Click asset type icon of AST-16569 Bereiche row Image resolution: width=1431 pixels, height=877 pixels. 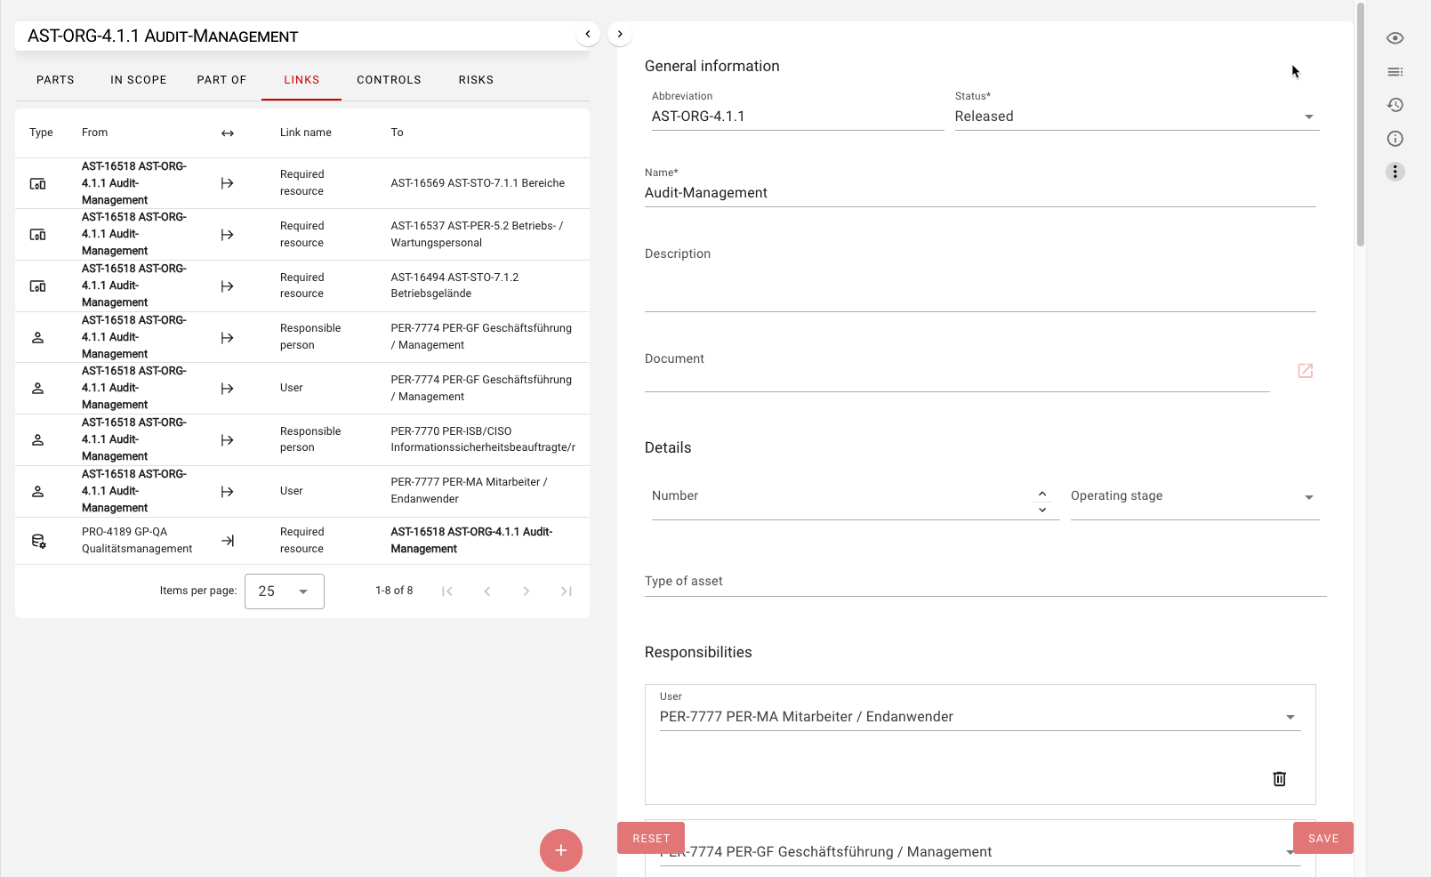tap(37, 183)
